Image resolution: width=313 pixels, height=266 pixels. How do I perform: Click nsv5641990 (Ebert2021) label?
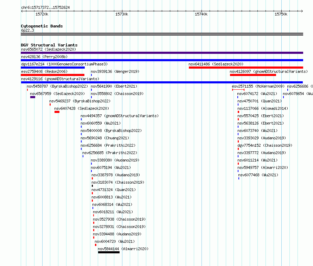pos(114,86)
